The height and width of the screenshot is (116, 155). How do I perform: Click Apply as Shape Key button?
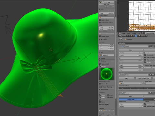click(x=143, y=78)
